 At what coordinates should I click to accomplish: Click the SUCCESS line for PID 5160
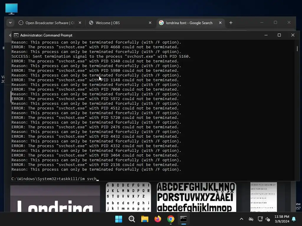(x=101, y=56)
